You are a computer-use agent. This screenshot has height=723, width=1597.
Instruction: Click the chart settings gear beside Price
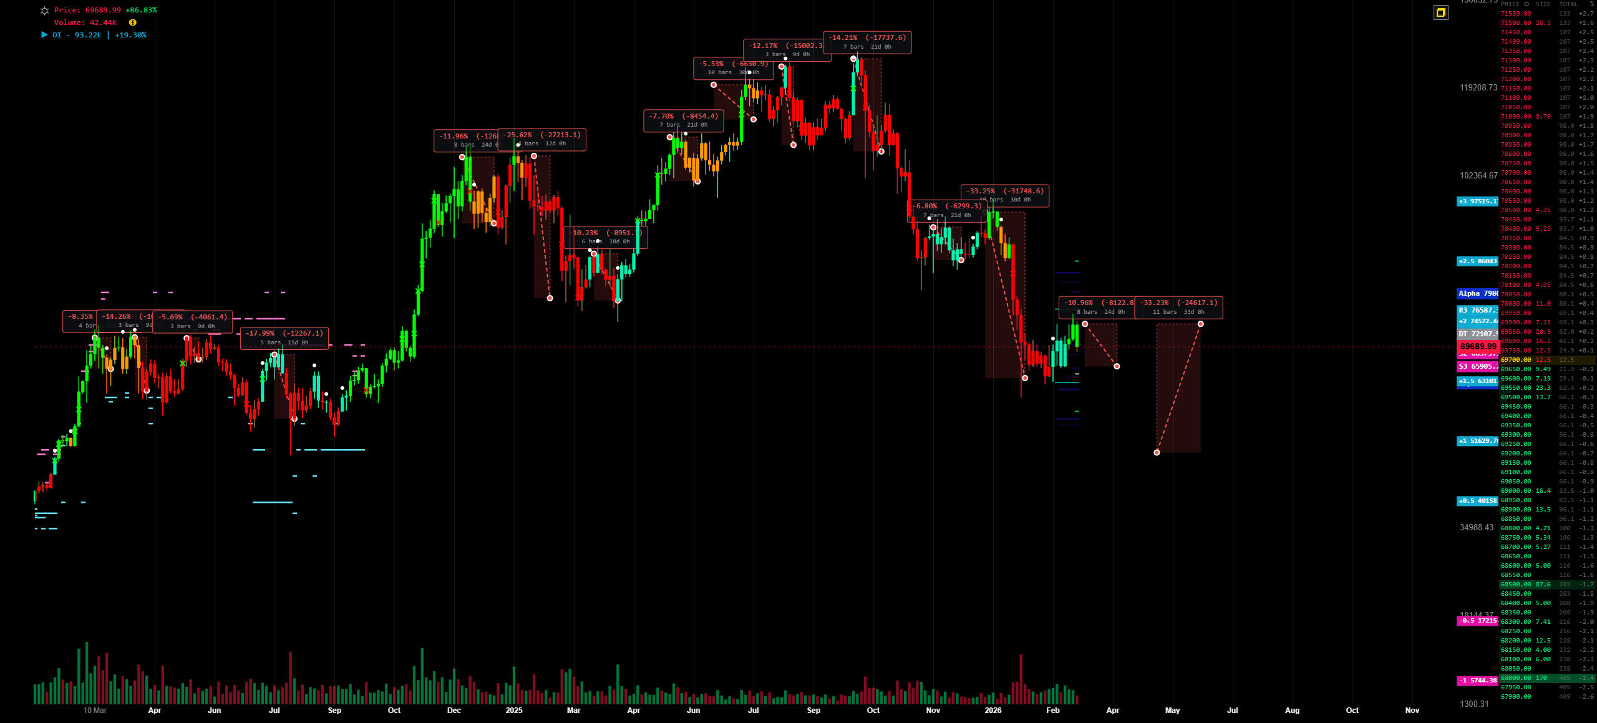pyautogui.click(x=44, y=11)
